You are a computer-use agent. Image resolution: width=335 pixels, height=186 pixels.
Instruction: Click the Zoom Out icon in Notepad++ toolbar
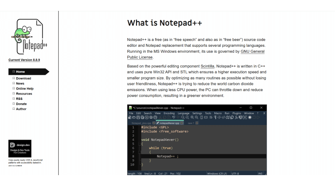196,117
